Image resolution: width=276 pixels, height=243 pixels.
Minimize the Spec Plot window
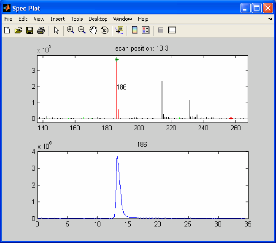(245, 8)
